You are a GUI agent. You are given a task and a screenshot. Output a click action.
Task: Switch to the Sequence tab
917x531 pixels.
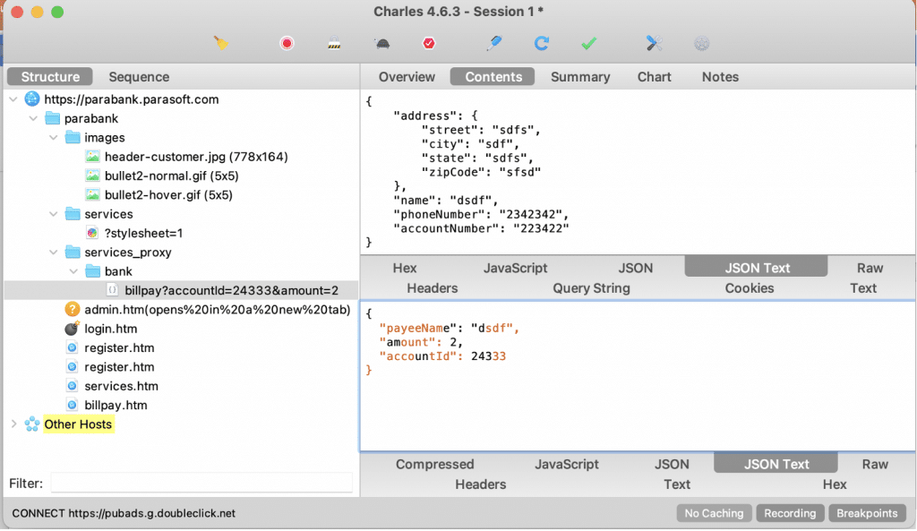click(138, 77)
